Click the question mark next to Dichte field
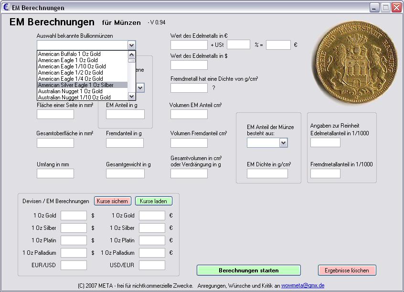 [213, 88]
